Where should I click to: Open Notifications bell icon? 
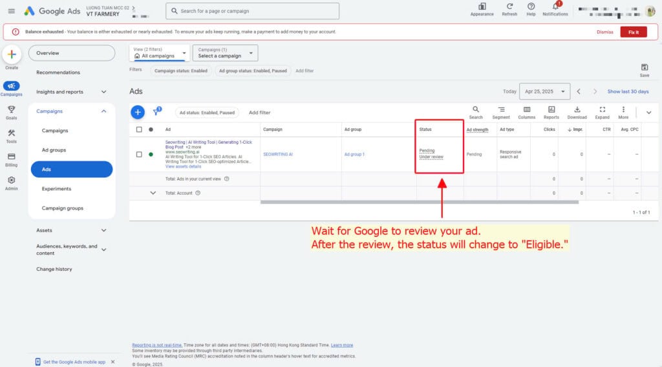point(555,6)
